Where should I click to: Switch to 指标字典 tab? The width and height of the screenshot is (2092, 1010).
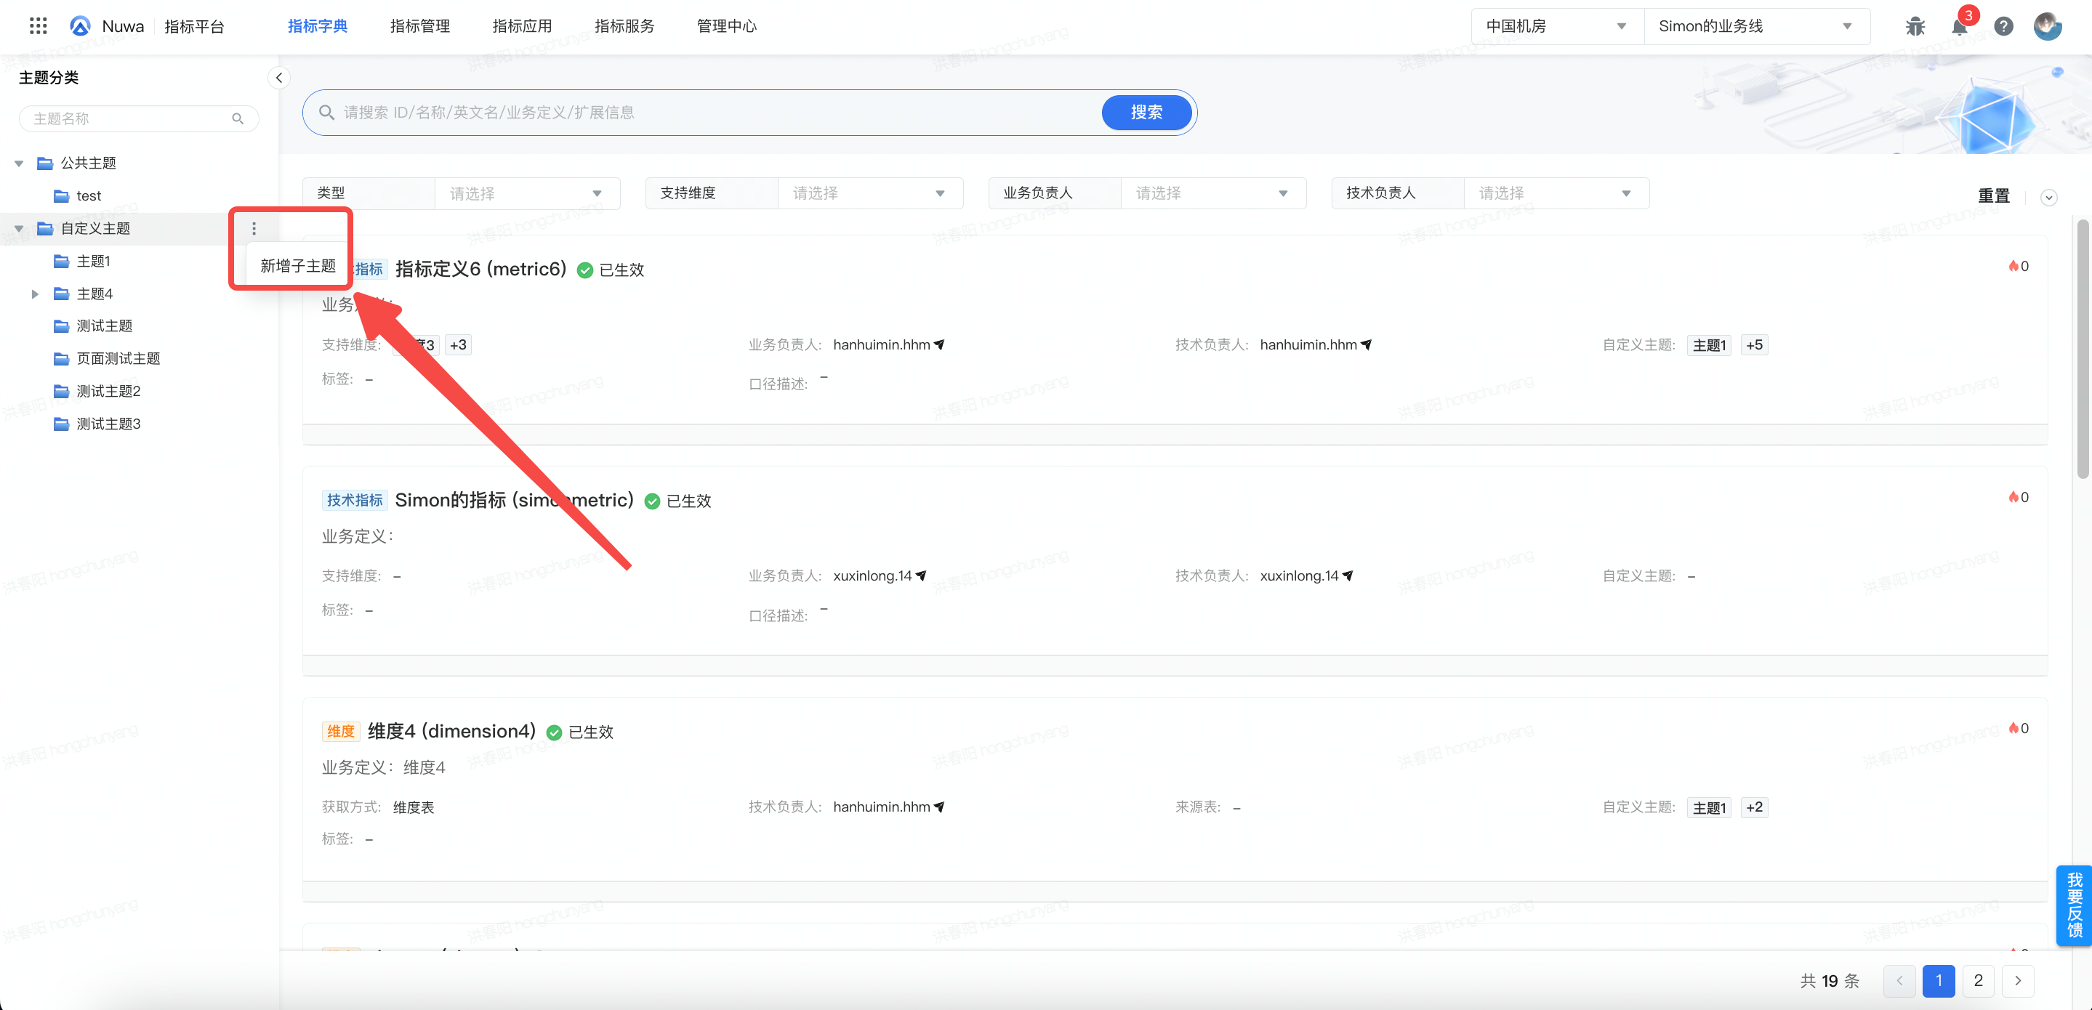click(x=318, y=26)
